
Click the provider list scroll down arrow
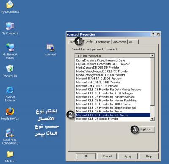[x=152, y=119]
